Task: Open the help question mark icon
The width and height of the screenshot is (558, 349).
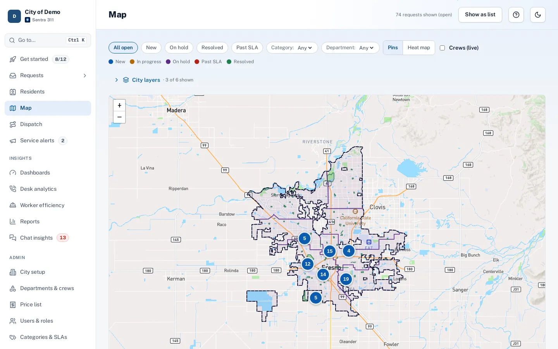Action: (x=516, y=15)
